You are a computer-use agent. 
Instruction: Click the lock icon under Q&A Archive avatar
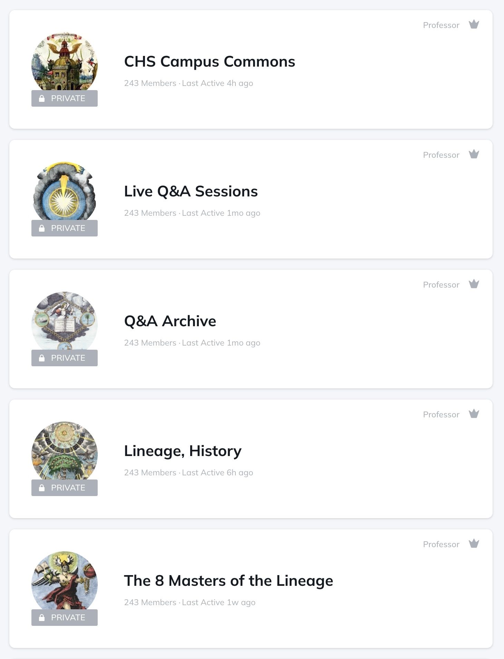[42, 358]
